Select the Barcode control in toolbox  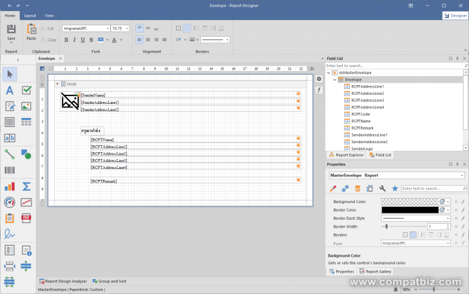pyautogui.click(x=10, y=170)
